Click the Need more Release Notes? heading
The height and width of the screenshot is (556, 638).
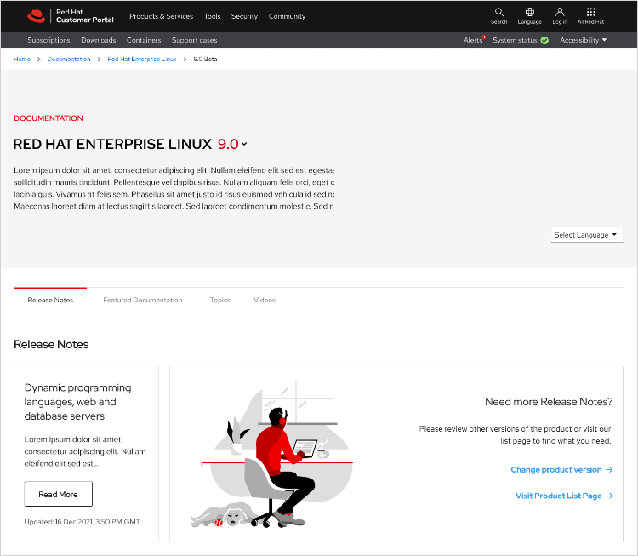tap(549, 402)
